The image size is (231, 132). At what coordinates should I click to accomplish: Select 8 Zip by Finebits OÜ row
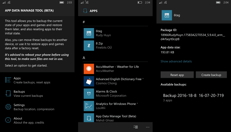pos(116,46)
